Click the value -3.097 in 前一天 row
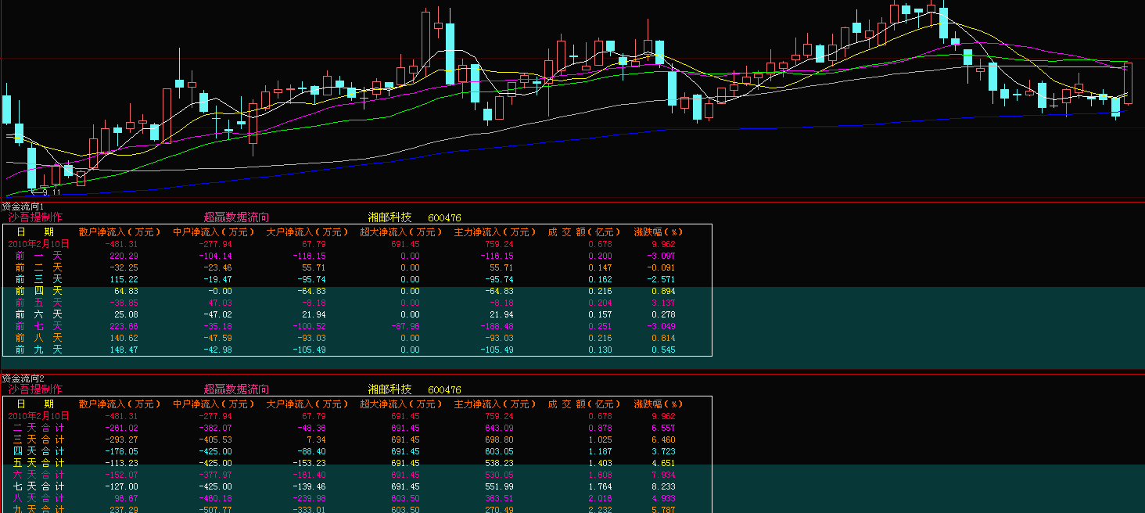Screen dimensions: 1145x513 click(x=661, y=256)
